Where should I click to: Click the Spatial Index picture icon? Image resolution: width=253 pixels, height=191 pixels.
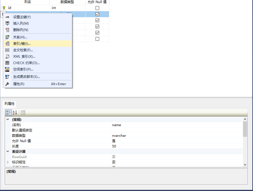[7, 70]
